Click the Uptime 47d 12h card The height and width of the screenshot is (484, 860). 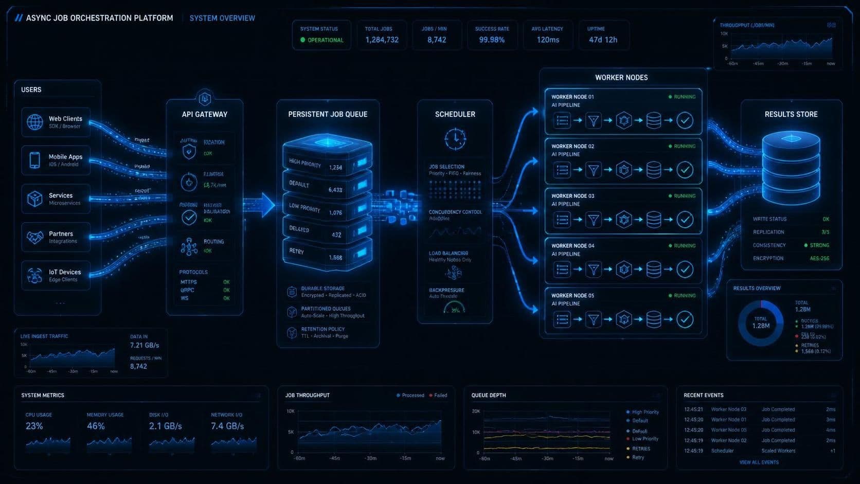[x=603, y=35]
